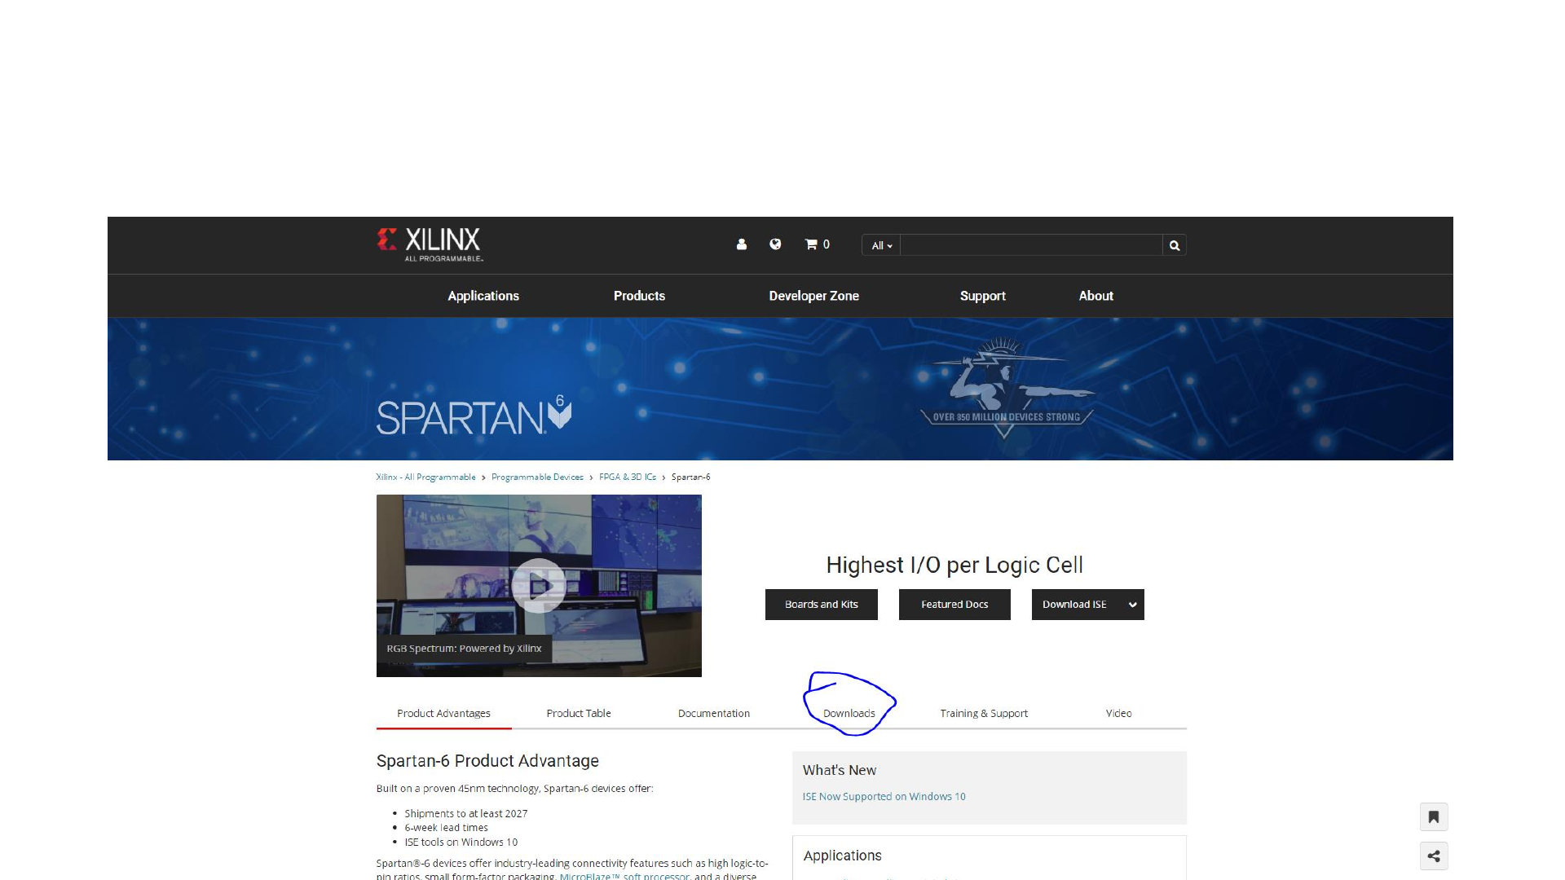Click the Spartan-6 banner logo

pyautogui.click(x=474, y=415)
